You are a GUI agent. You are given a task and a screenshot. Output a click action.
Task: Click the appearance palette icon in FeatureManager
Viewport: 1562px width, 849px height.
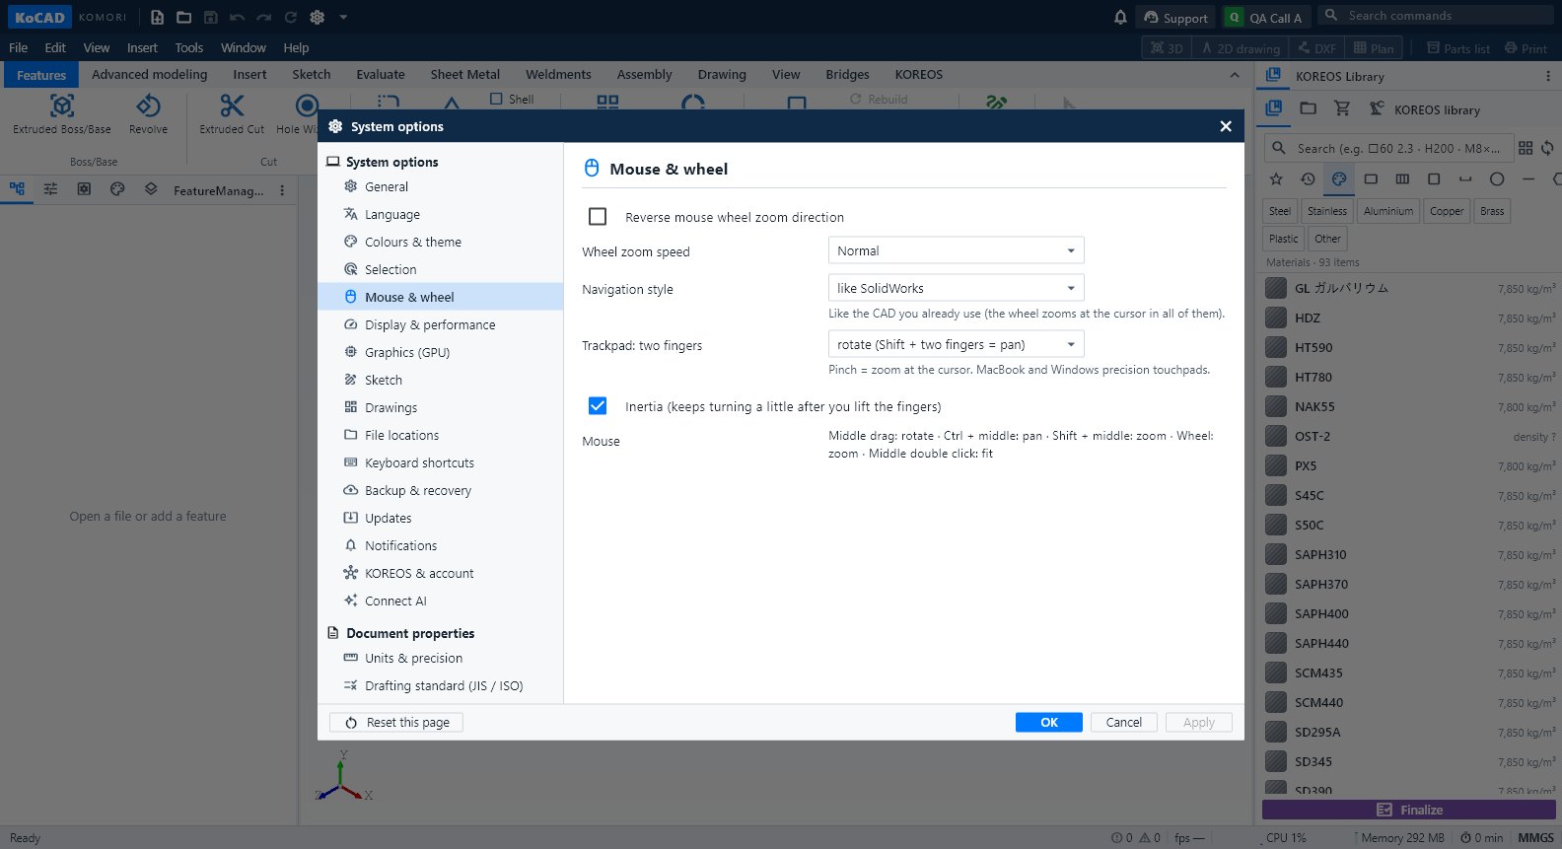pos(117,189)
